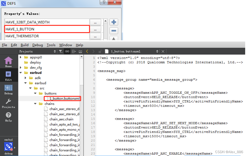
Task: Switch to Edit mode in sidebar
Action: pyautogui.click(x=8, y=76)
